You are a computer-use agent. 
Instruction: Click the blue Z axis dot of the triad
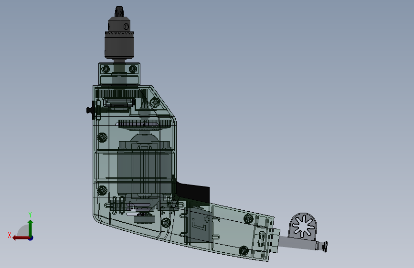click(x=31, y=238)
